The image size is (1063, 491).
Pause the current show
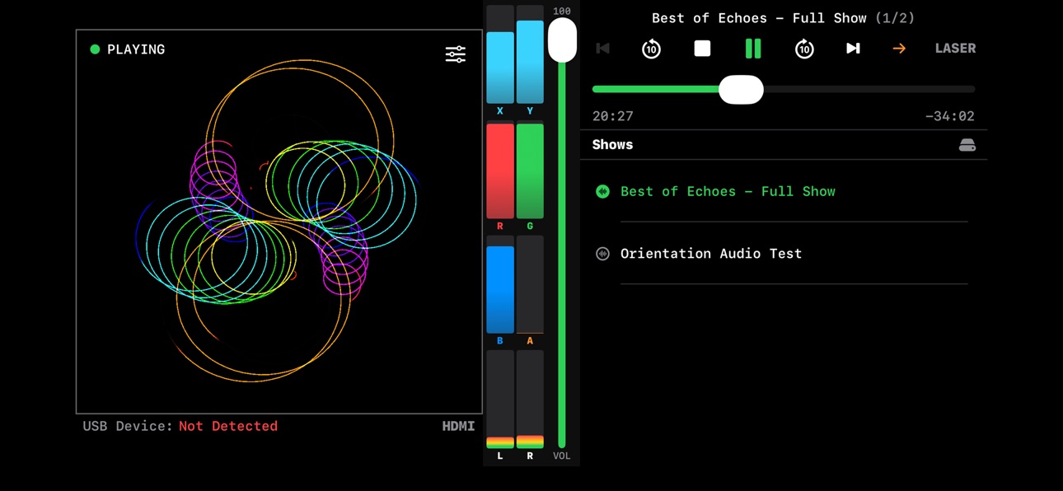point(753,49)
